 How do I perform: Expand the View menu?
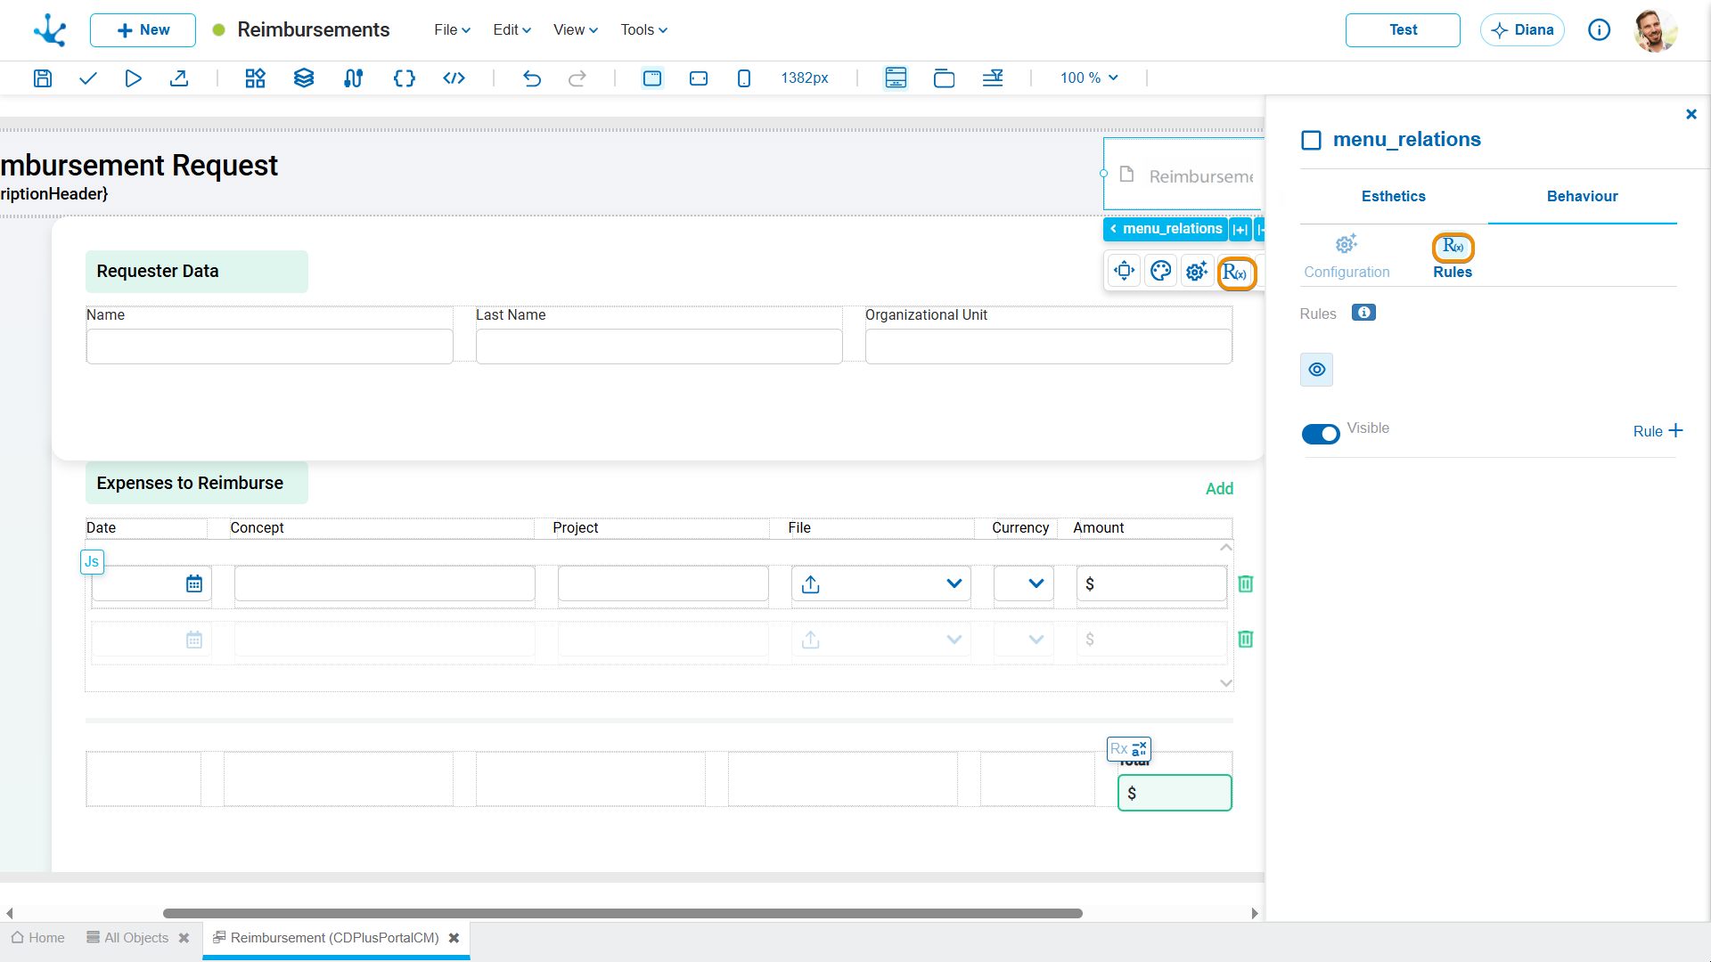[576, 30]
